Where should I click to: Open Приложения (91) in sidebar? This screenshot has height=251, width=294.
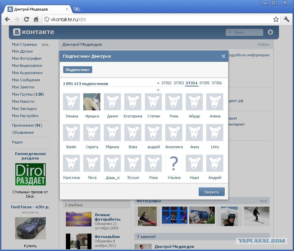point(27,125)
